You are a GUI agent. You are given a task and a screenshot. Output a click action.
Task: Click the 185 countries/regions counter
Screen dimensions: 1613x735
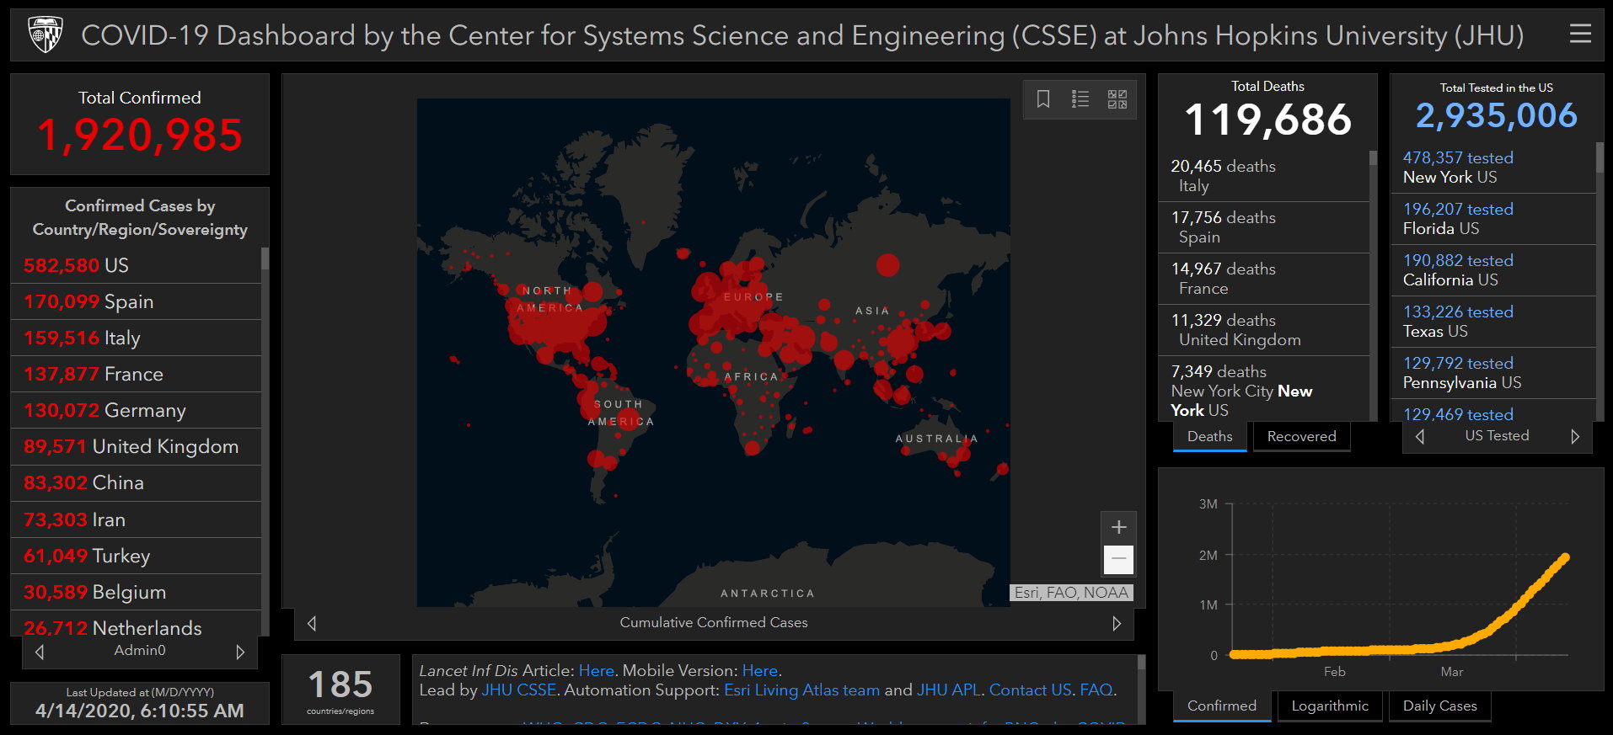pos(340,690)
